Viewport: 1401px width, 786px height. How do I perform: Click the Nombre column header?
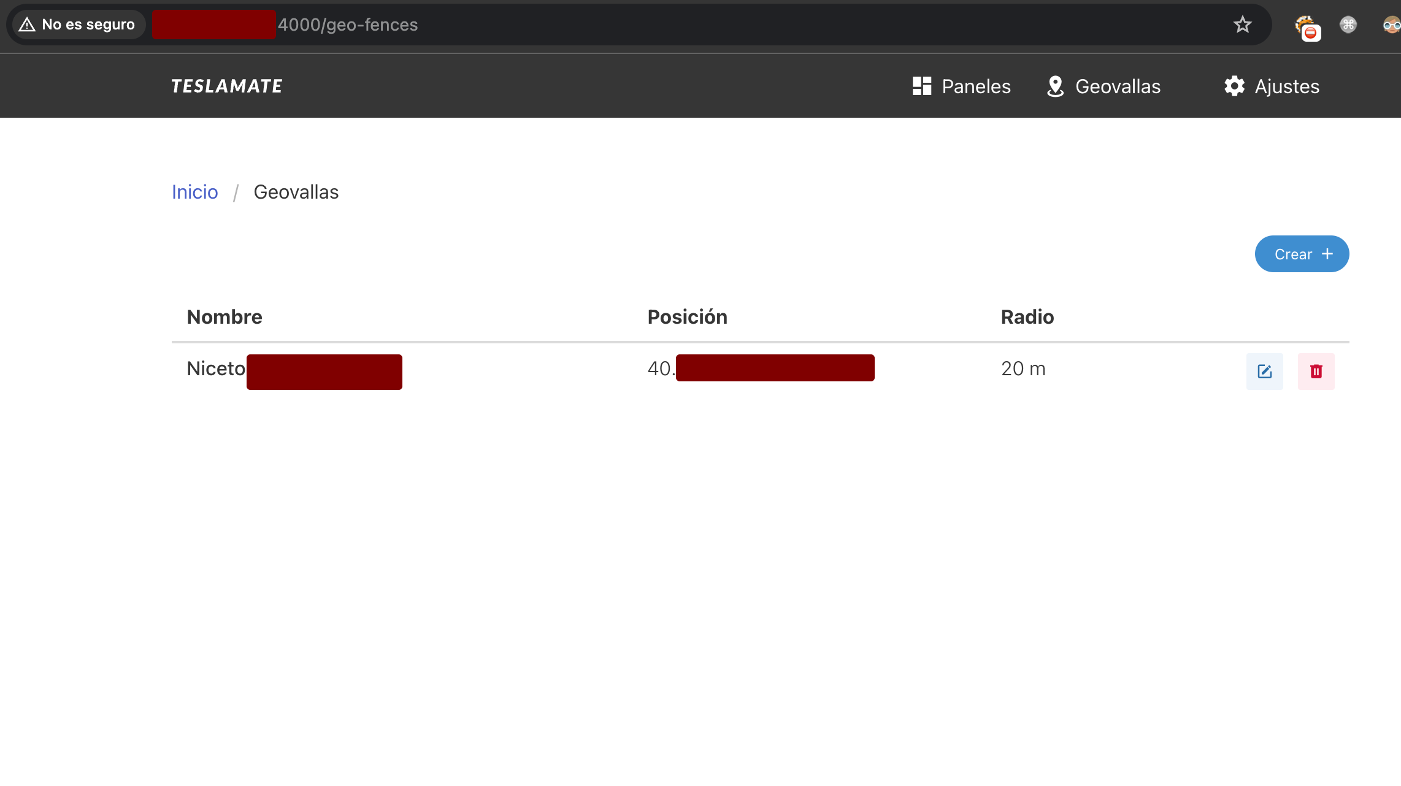point(225,317)
